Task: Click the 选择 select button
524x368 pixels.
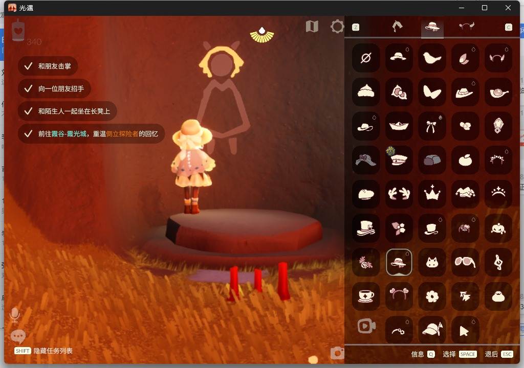Action: [x=460, y=354]
